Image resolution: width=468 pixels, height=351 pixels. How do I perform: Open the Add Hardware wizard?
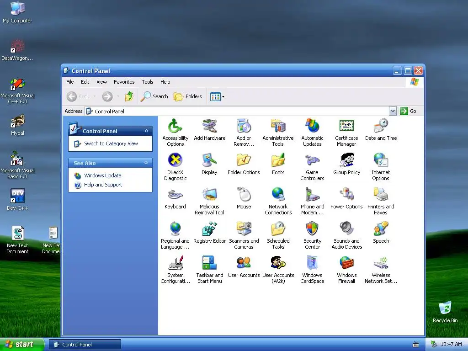coord(209,129)
